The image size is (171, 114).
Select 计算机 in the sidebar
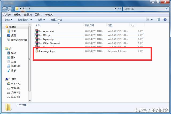(11, 79)
